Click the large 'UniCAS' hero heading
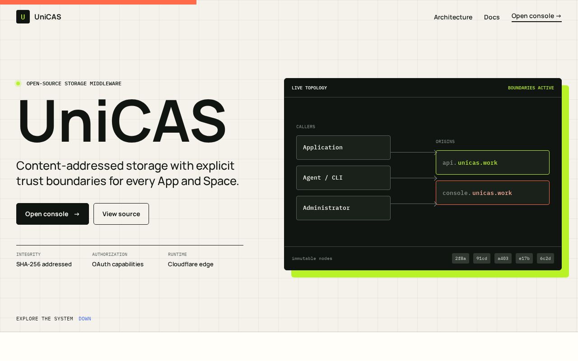 (x=121, y=121)
